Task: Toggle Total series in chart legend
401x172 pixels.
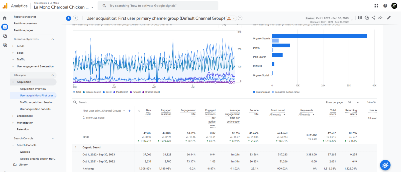Action: (x=77, y=92)
